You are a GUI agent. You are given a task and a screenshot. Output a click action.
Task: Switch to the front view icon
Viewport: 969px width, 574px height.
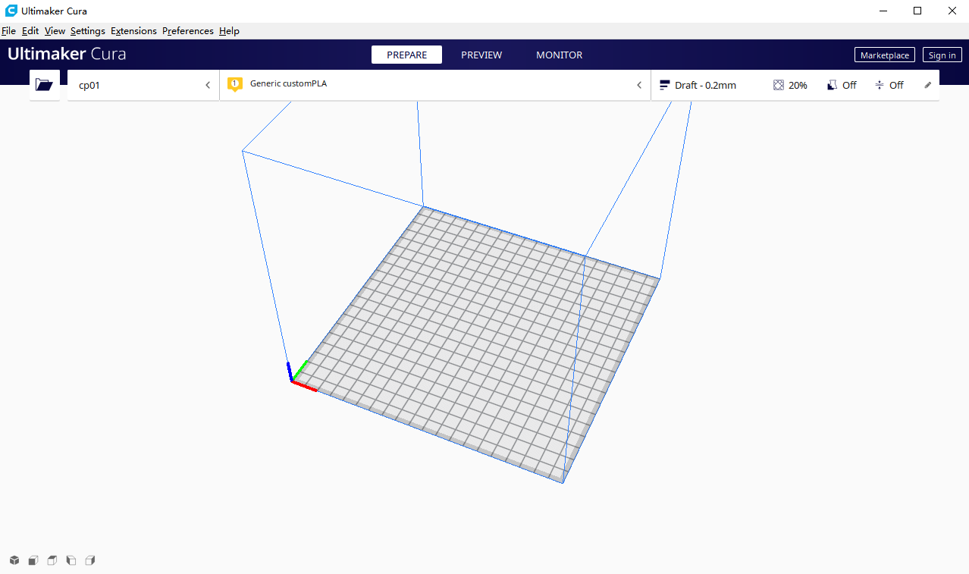coord(33,560)
